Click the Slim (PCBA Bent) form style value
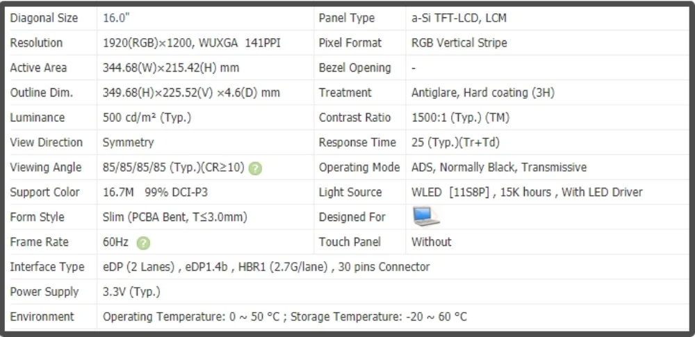 pos(175,217)
